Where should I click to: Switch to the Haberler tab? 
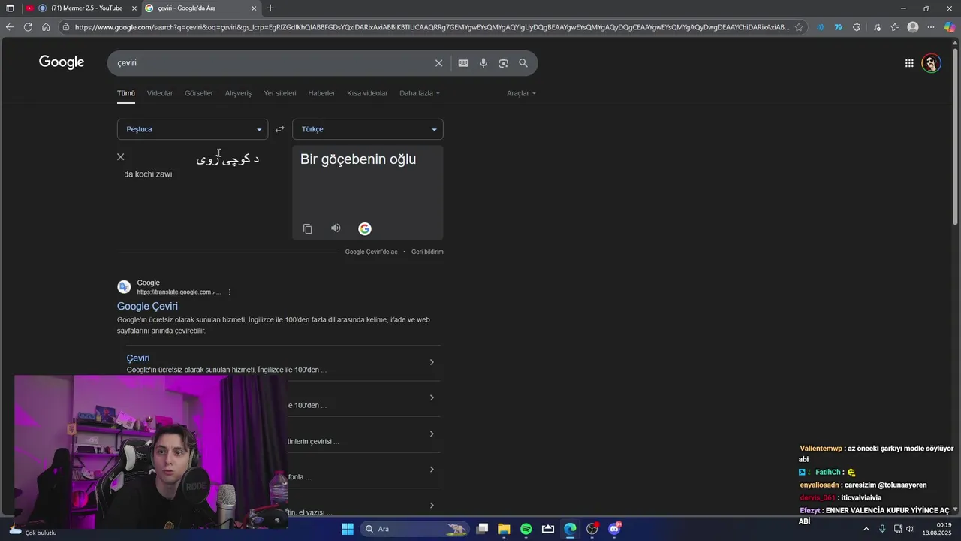tap(321, 93)
